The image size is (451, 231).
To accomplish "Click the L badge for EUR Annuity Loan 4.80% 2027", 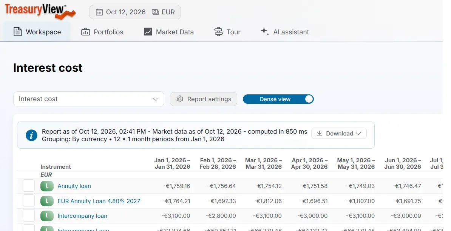I will click(x=47, y=201).
